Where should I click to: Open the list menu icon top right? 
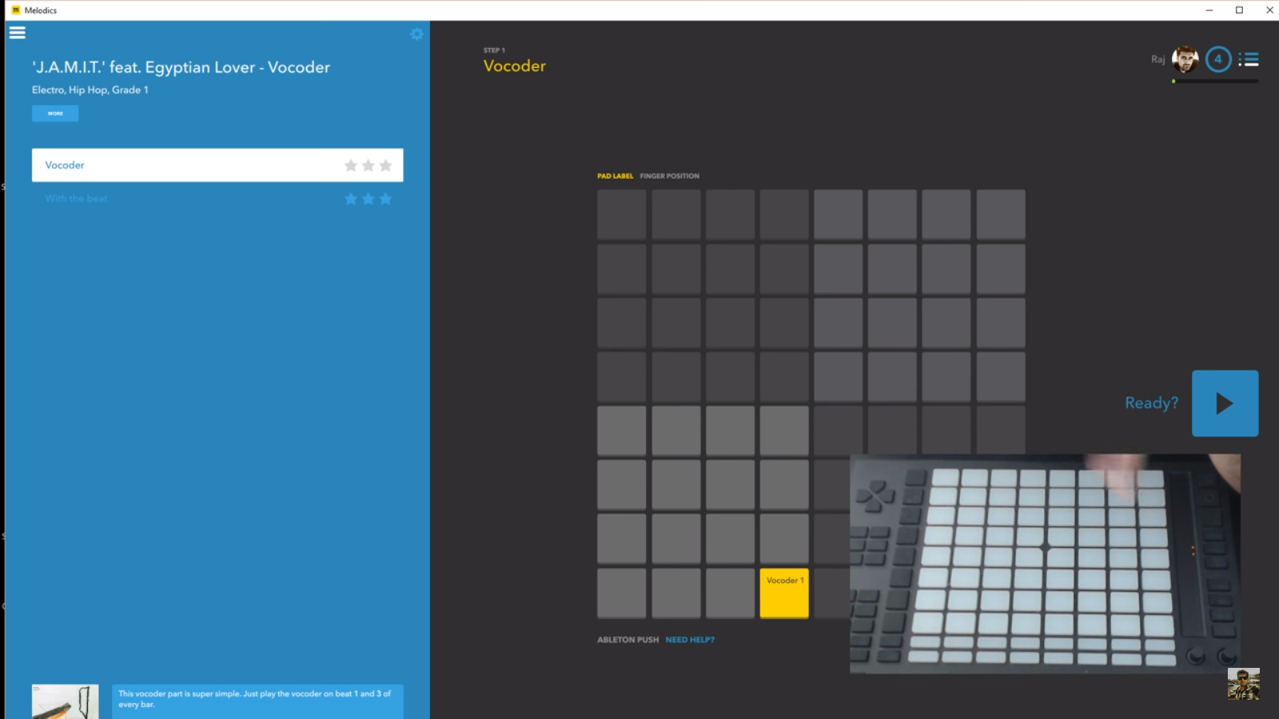click(x=1249, y=59)
